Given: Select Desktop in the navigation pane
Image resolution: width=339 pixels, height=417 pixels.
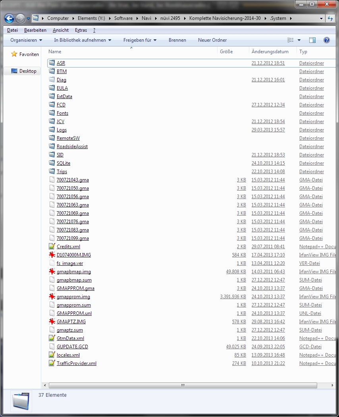Looking at the screenshot, I should 28,71.
